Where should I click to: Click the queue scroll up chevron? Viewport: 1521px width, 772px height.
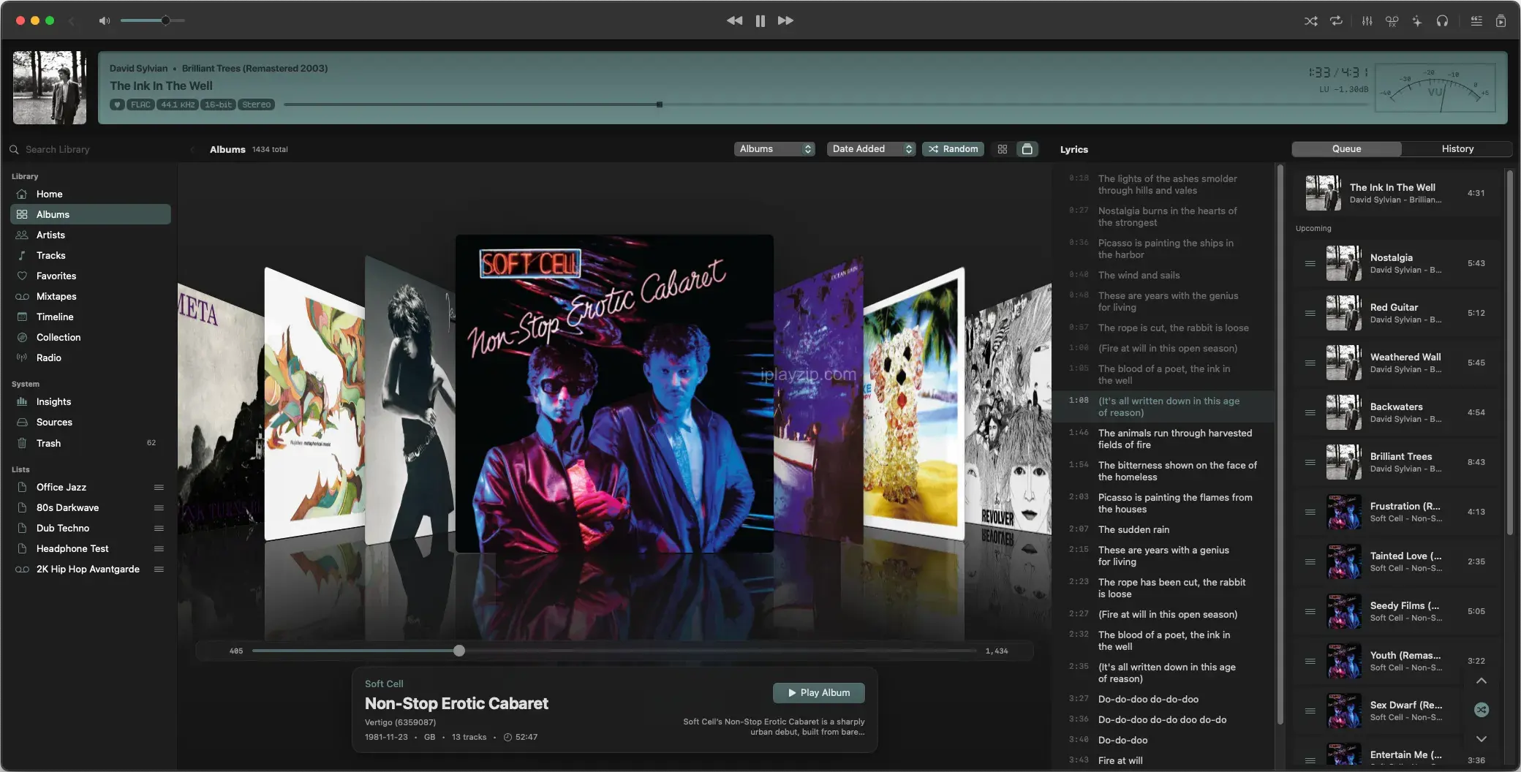1482,681
